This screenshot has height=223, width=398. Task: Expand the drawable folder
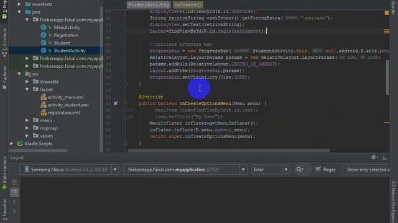[27, 81]
